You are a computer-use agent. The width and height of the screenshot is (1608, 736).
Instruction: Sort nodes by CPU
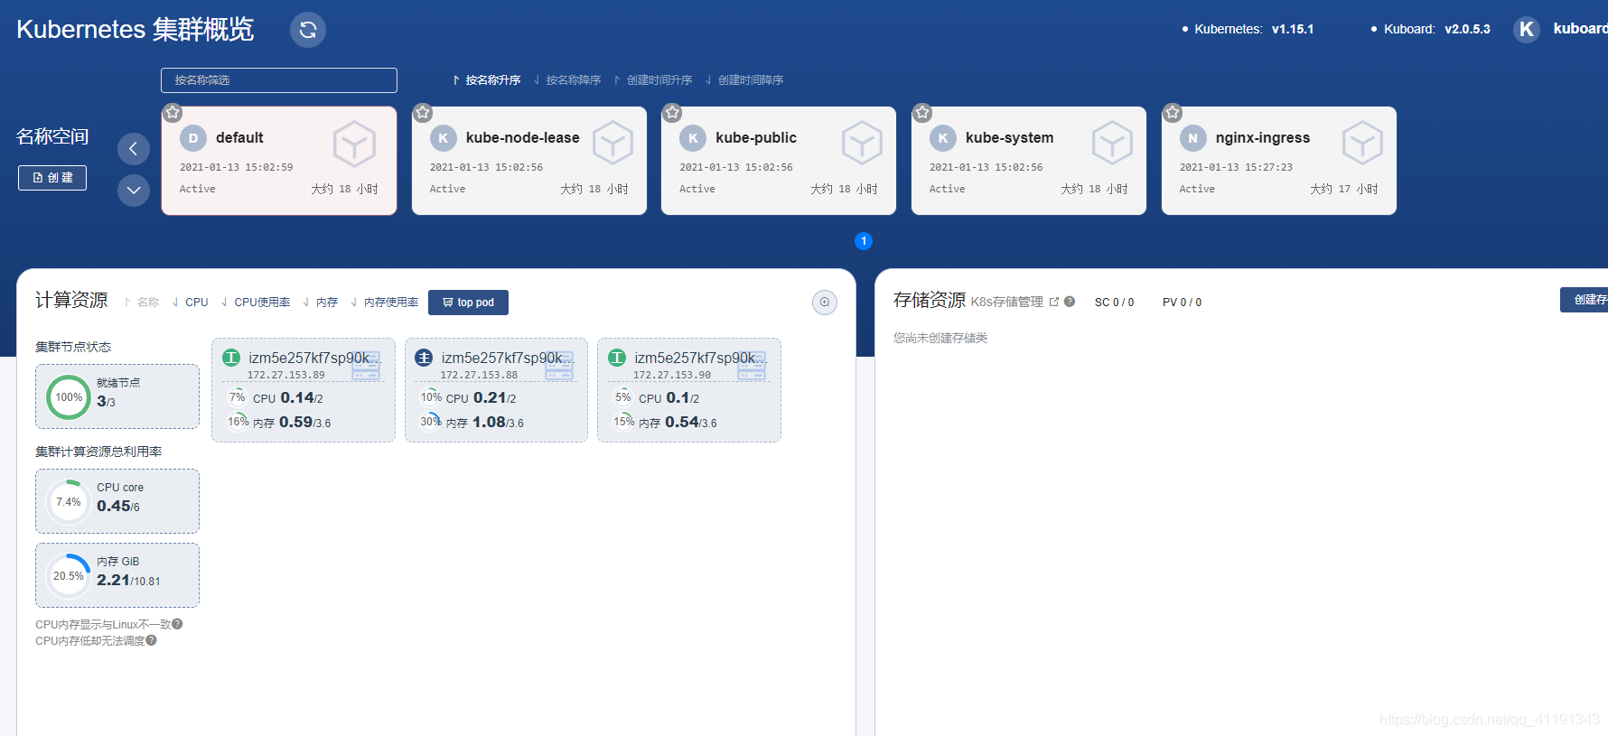click(191, 303)
